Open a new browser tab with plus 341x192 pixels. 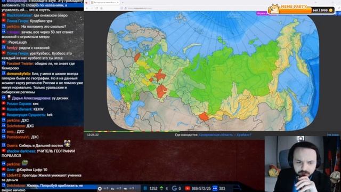123,2
